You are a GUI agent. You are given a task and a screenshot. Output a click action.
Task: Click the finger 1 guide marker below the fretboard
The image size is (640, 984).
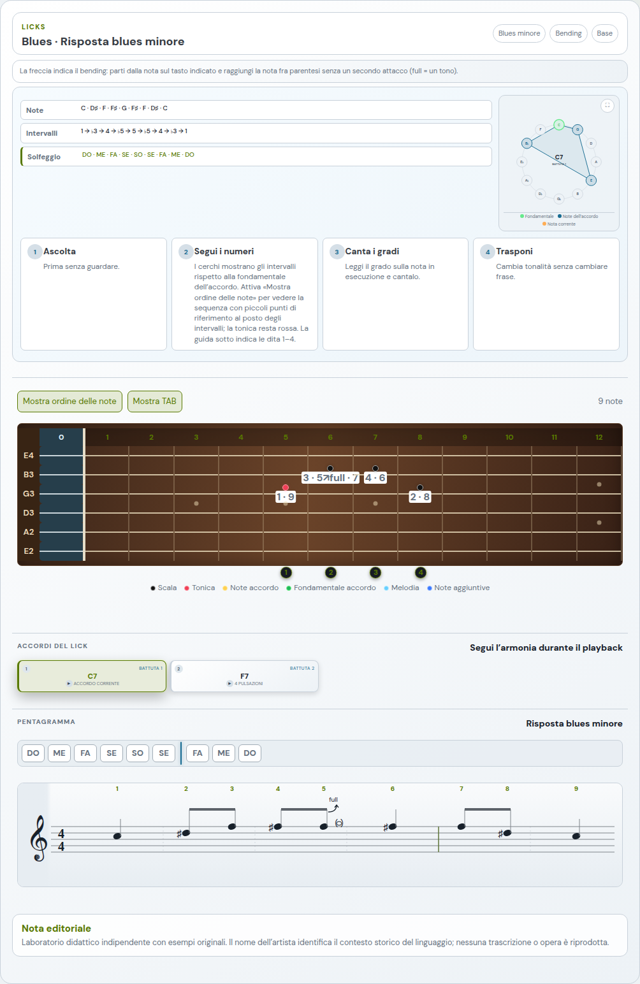point(286,573)
